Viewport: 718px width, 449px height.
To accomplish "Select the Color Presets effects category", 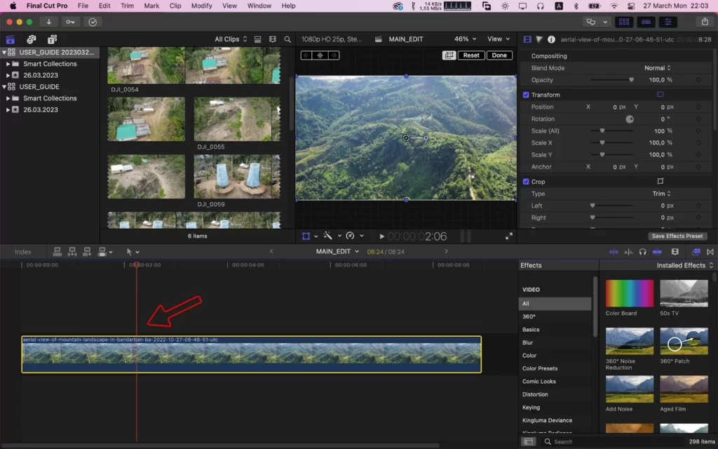I will pyautogui.click(x=540, y=368).
